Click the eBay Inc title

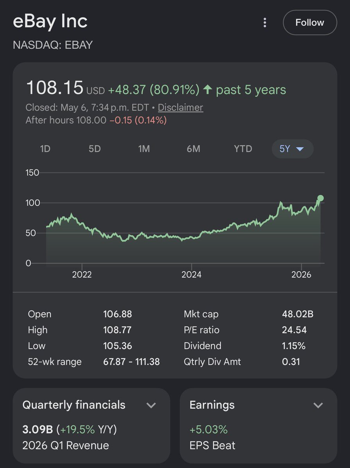tap(50, 21)
